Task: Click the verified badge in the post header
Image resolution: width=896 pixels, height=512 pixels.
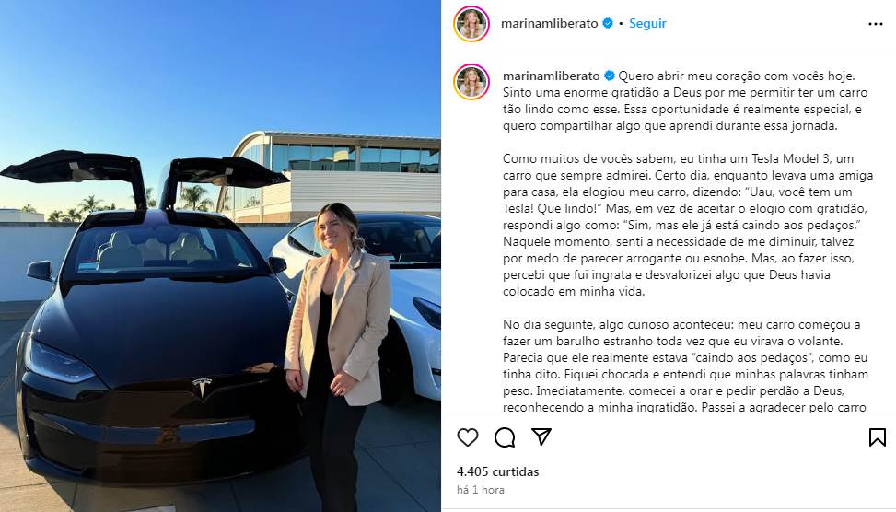Action: tap(608, 23)
